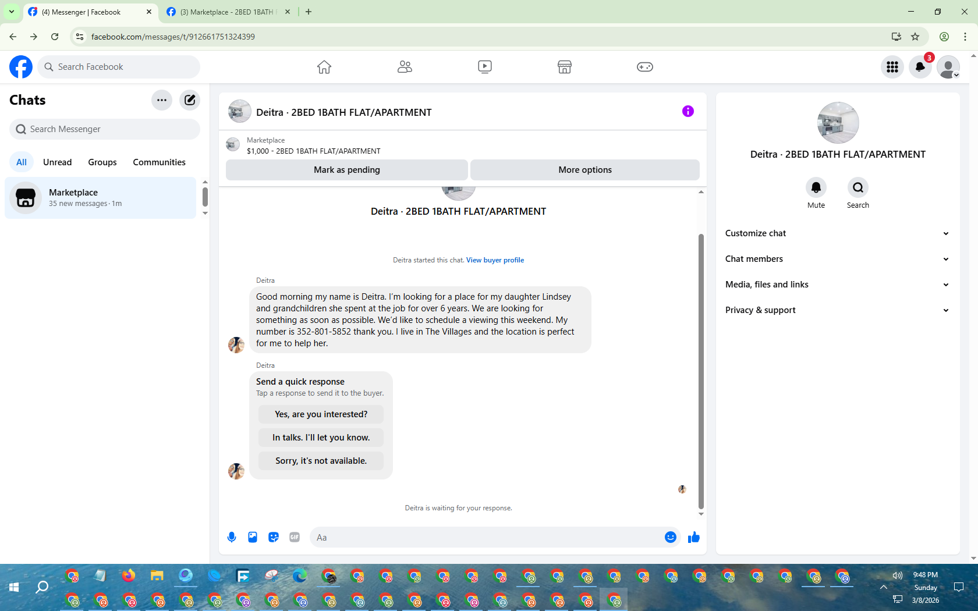Go back in browser history

[13, 37]
